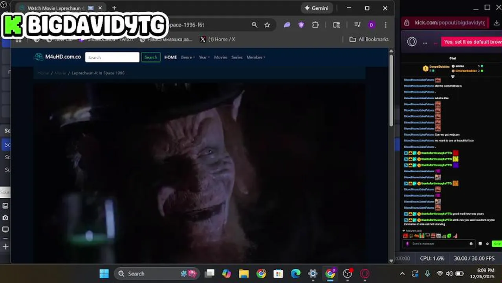Open the Gemini assistant in Chrome
This screenshot has width=502, height=283.
click(x=317, y=8)
